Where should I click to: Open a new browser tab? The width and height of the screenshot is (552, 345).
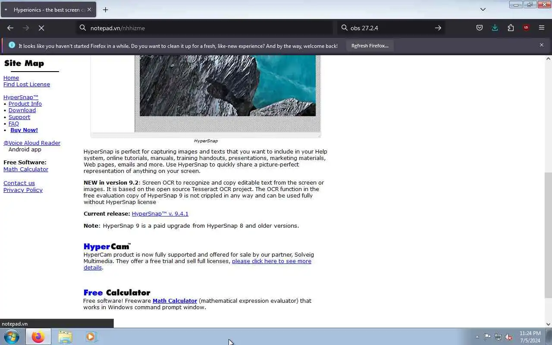coord(105,9)
